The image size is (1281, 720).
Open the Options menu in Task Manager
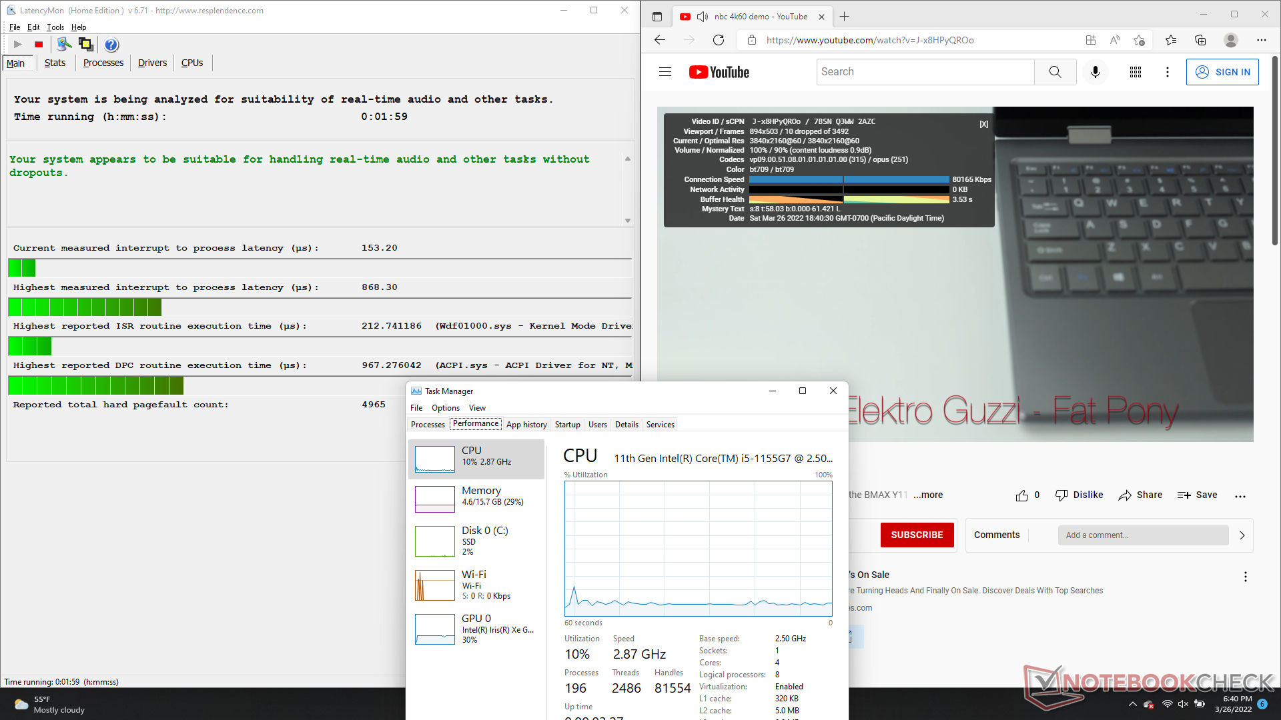pos(445,408)
